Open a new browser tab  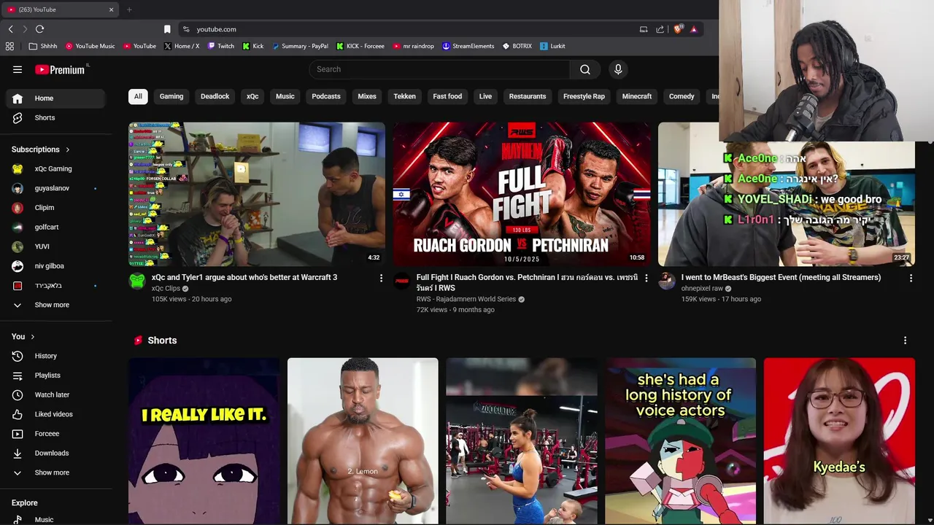click(x=129, y=9)
